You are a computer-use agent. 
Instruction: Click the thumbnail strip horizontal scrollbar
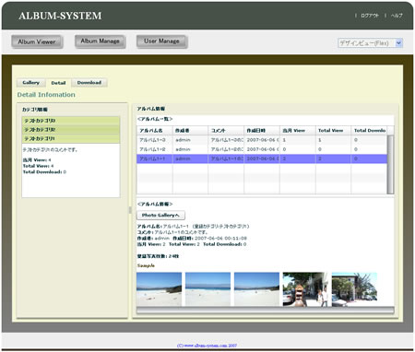(x=266, y=310)
